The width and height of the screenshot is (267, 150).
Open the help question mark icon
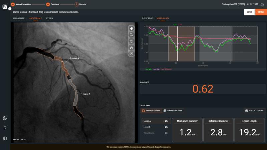[x=5, y=128]
